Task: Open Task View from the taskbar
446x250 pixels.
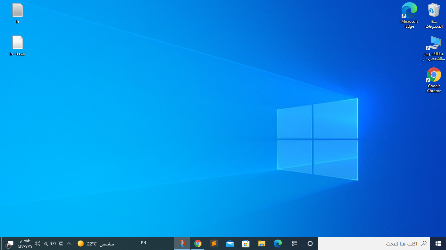Action: (295, 243)
